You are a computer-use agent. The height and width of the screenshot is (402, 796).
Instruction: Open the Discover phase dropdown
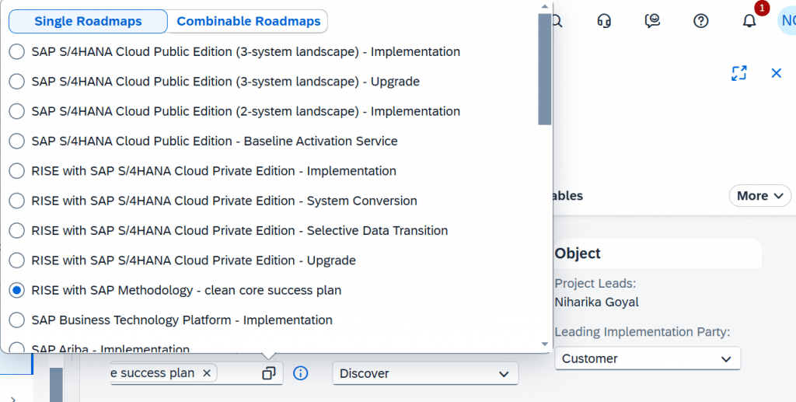point(425,373)
